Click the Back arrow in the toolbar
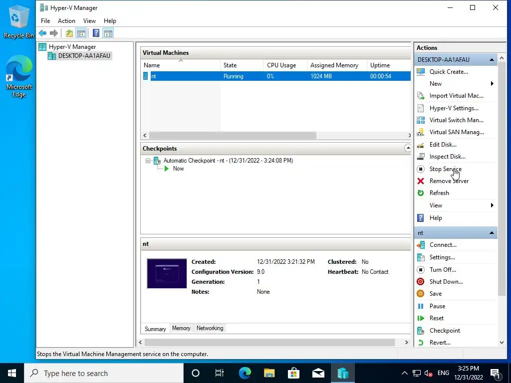Viewport: 511px width, 383px height. [x=42, y=33]
